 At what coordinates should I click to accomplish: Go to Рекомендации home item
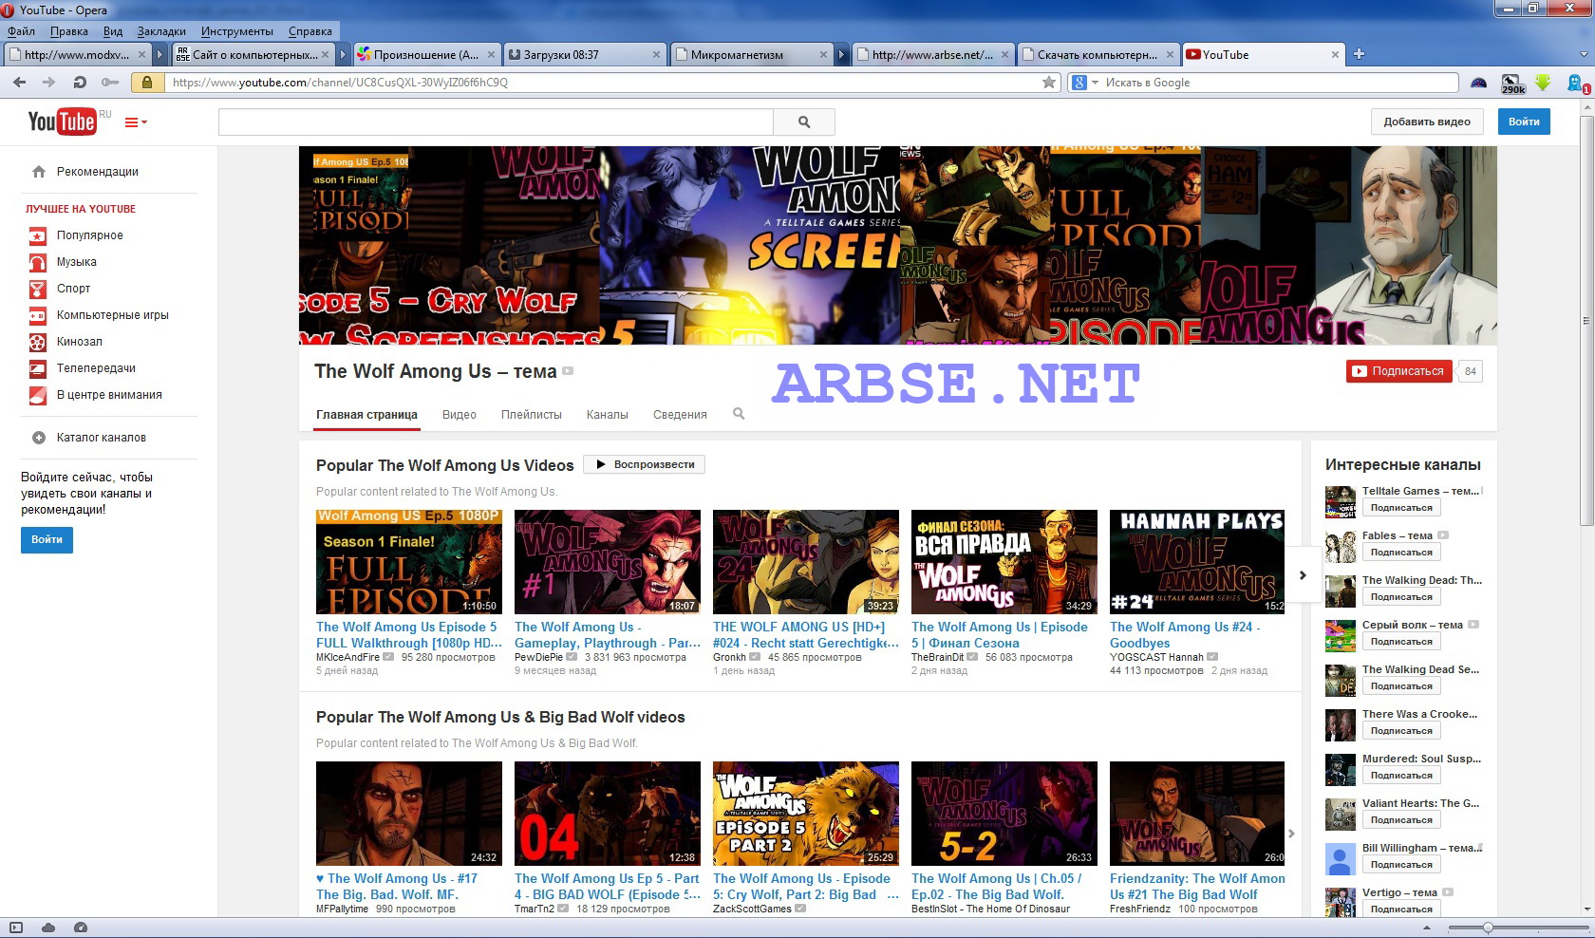point(97,172)
